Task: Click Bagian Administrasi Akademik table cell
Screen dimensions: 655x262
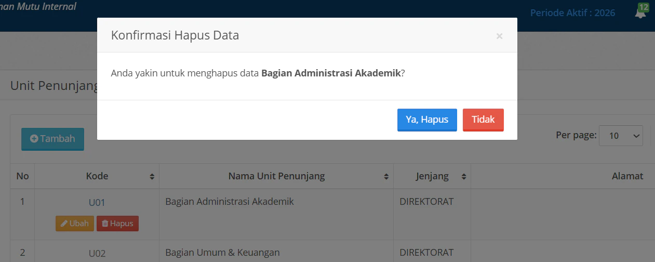Action: pos(276,214)
